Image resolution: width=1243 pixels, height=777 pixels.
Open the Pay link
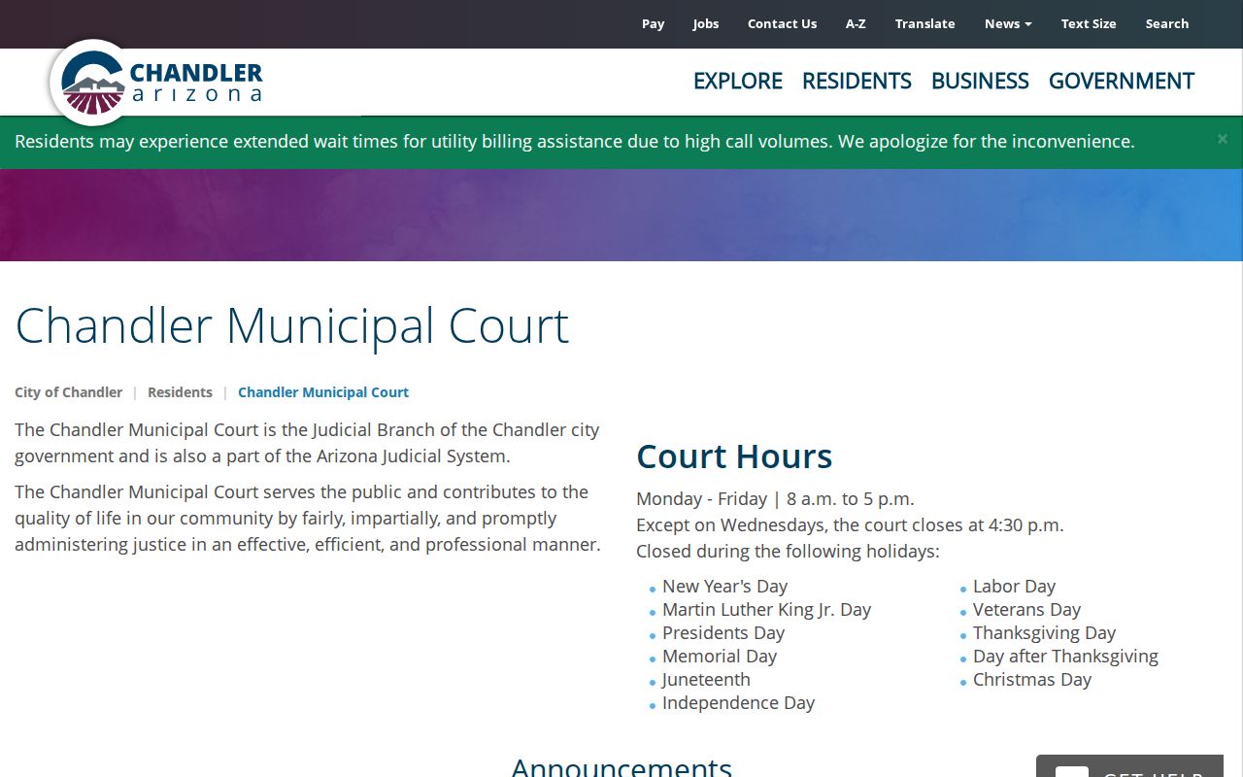[x=653, y=23]
